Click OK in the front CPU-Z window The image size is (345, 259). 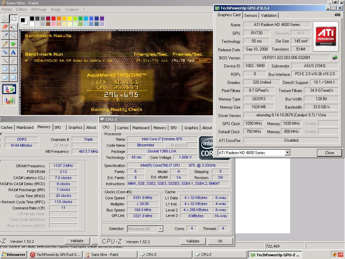tap(220, 241)
